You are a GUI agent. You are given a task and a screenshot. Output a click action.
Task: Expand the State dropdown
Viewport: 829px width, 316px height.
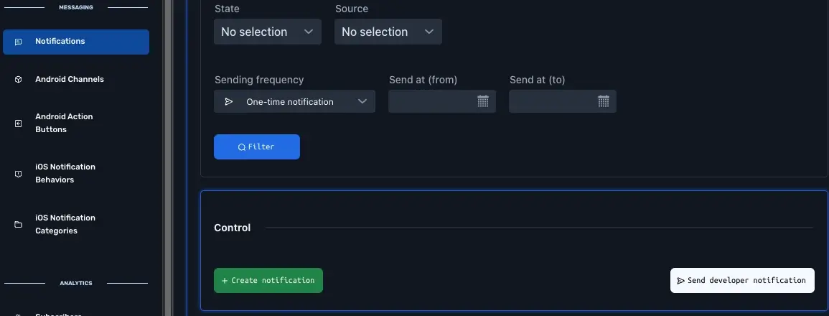tap(268, 32)
